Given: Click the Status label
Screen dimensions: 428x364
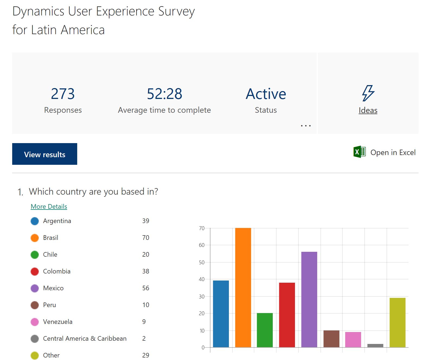Looking at the screenshot, I should coord(266,110).
